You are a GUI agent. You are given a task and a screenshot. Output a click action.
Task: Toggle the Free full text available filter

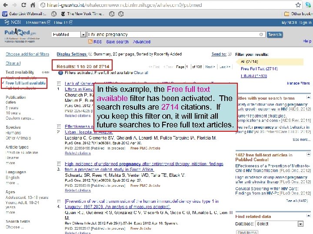[x=26, y=83]
